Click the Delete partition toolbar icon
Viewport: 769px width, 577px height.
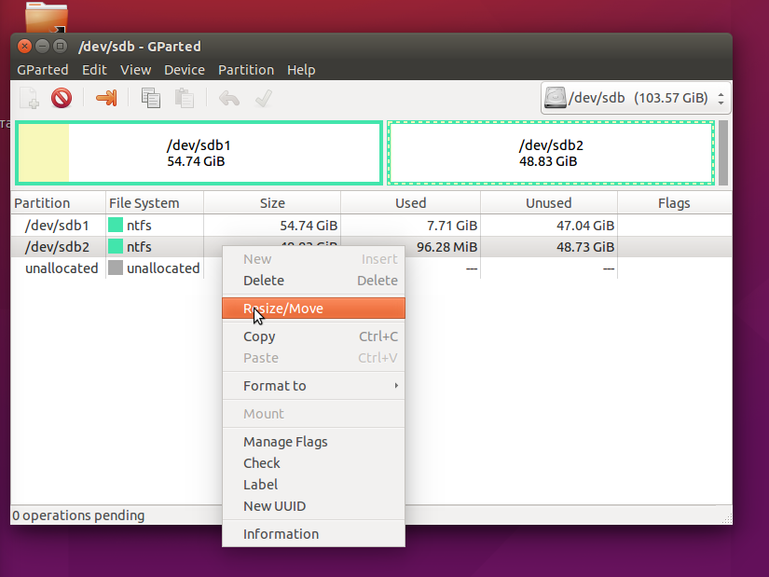point(62,98)
